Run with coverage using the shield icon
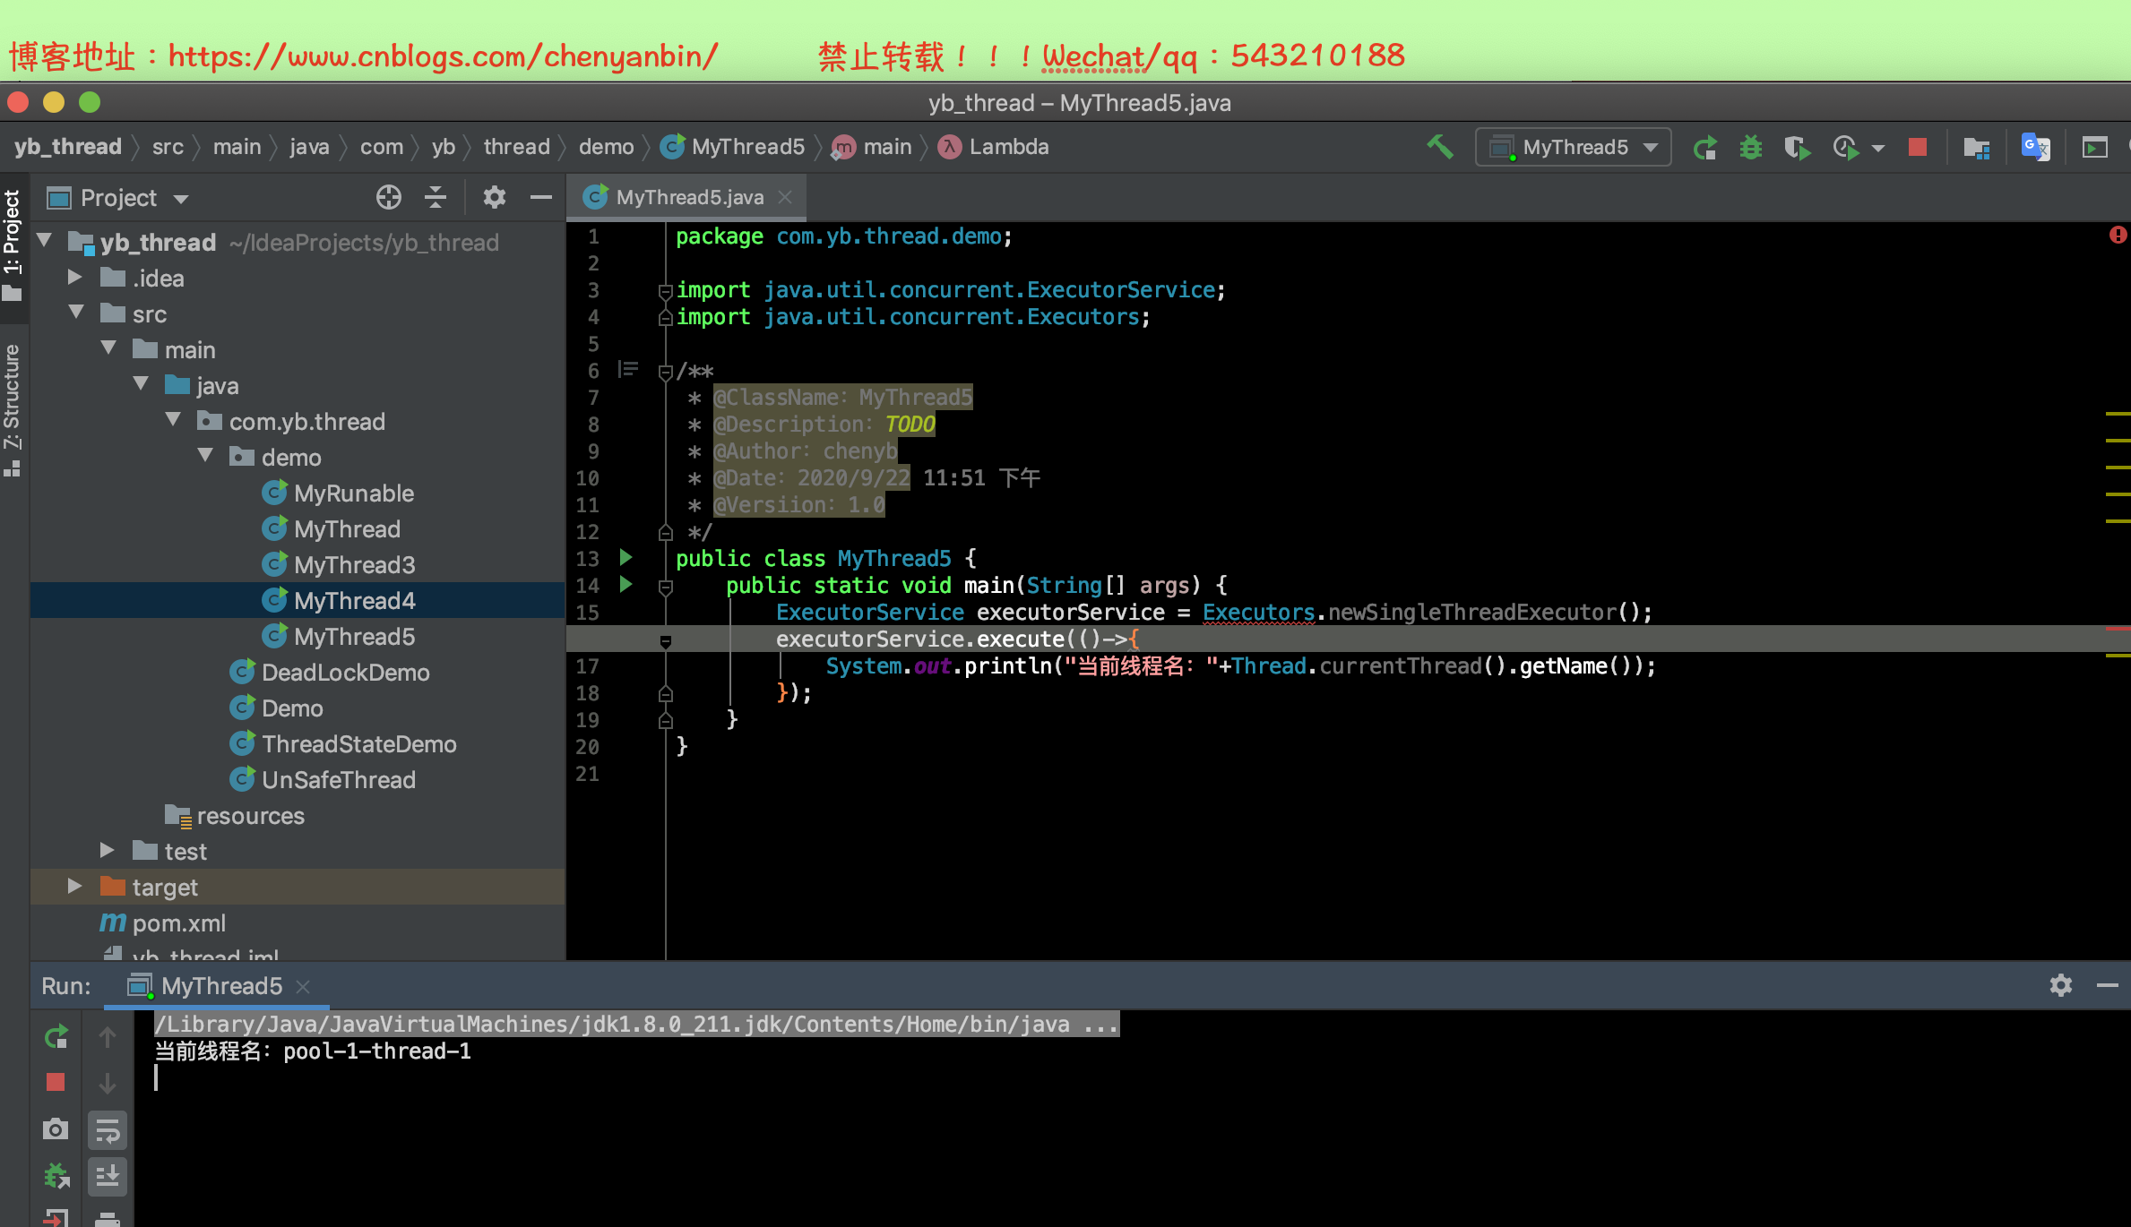Screen dimensions: 2131x1227 (x=1797, y=147)
